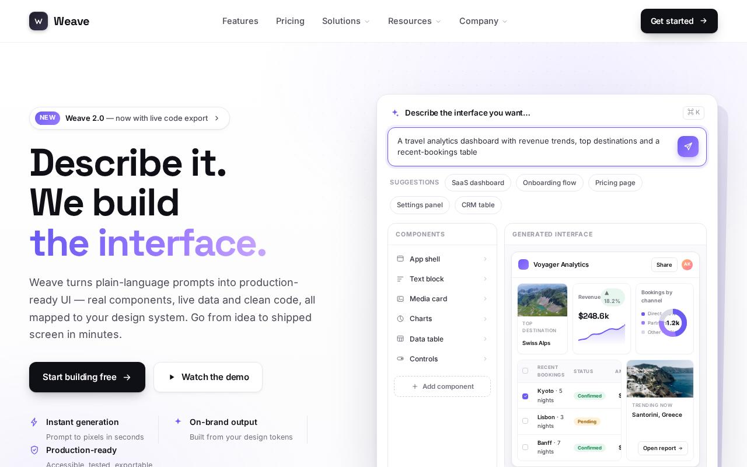Click the purple Voyager Analytics app icon

point(523,264)
